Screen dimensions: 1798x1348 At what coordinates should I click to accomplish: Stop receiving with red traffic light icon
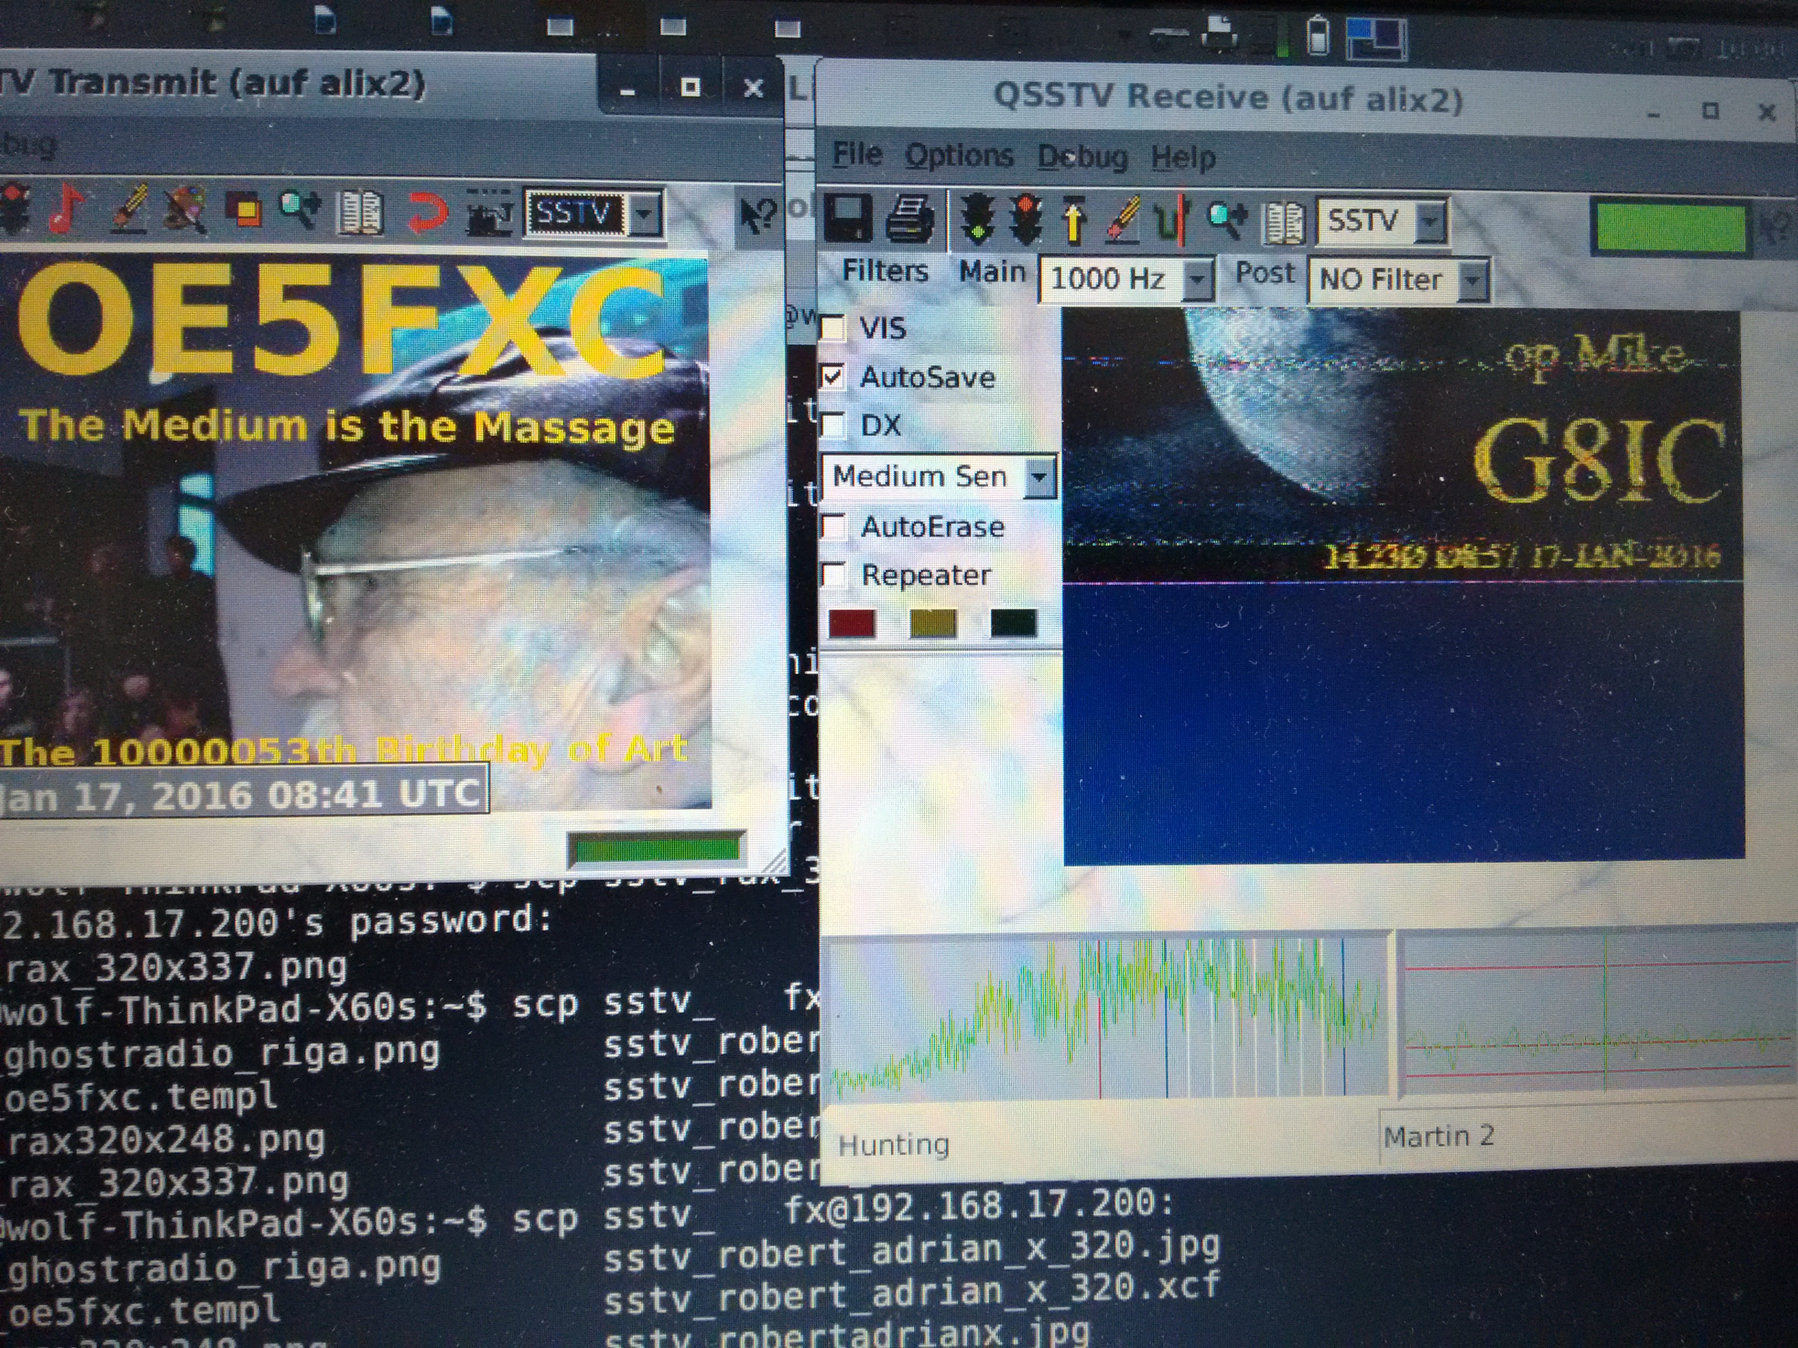1026,219
